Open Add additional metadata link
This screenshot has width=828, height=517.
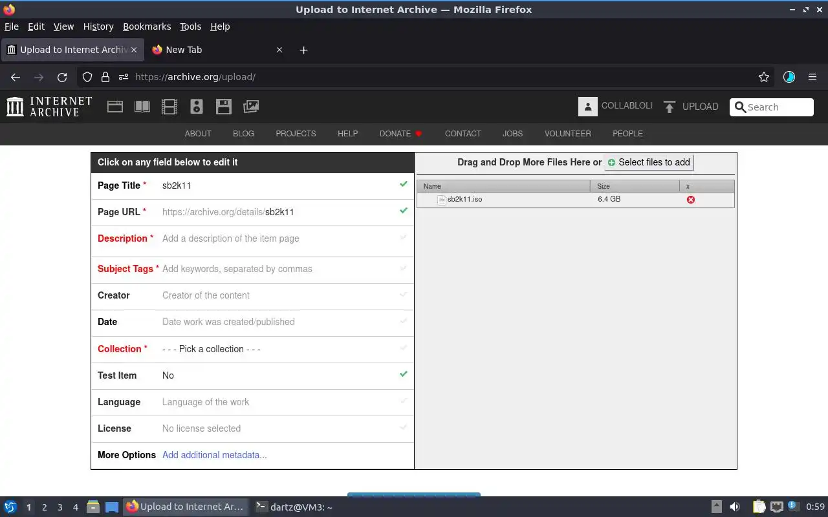pyautogui.click(x=215, y=455)
